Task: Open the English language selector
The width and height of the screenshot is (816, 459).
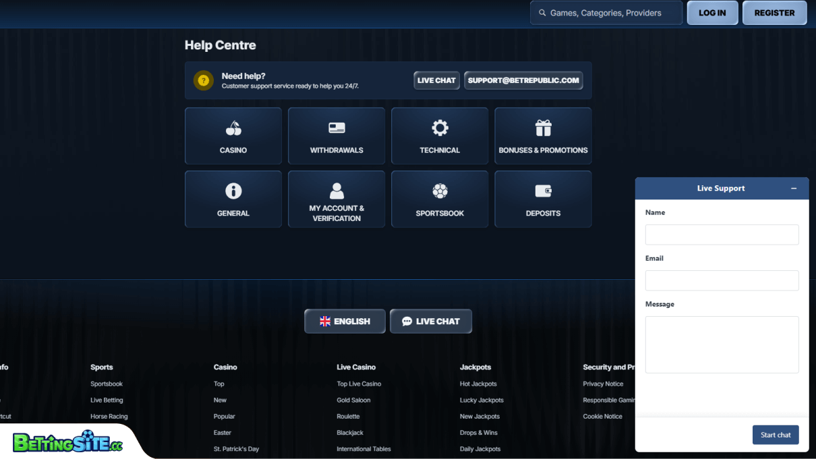Action: pos(345,322)
